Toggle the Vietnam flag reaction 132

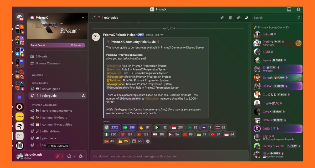coord(143,134)
